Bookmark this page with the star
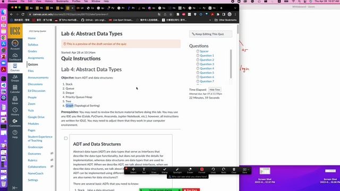The image size is (340, 191). (171, 14)
